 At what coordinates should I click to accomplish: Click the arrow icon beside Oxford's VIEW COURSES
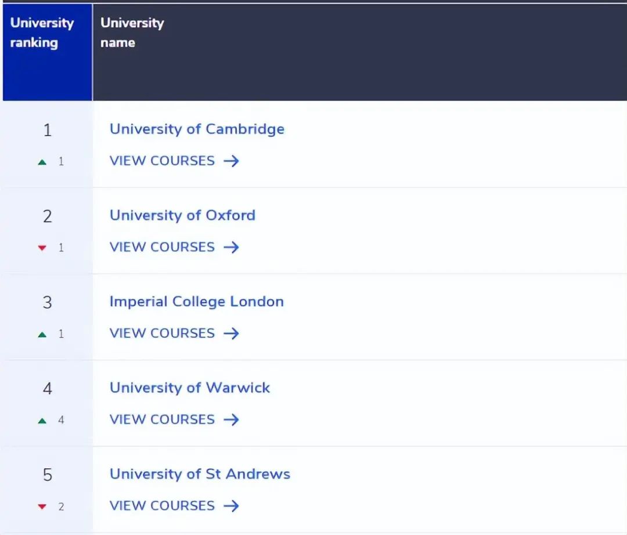(x=232, y=247)
